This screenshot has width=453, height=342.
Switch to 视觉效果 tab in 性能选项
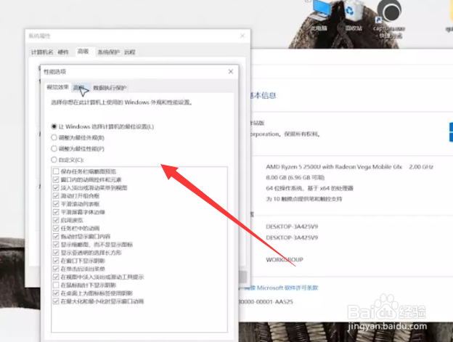click(58, 87)
